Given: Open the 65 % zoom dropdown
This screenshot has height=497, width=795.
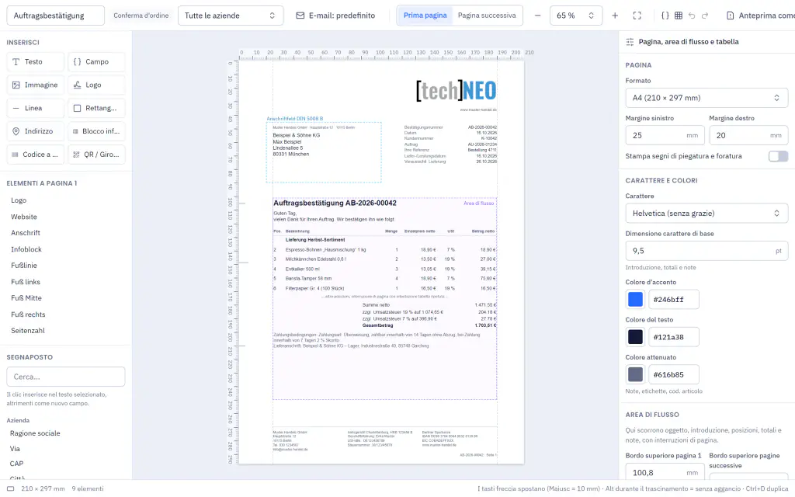Looking at the screenshot, I should [576, 16].
